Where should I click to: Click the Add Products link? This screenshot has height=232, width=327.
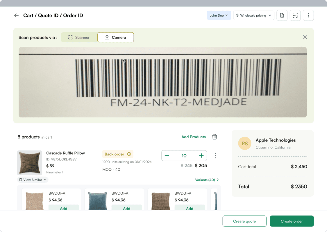coord(194,137)
